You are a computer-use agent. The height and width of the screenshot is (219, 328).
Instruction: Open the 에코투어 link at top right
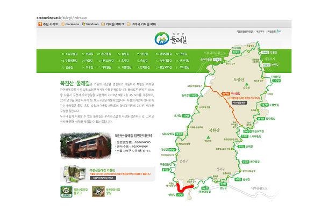coord(260,32)
